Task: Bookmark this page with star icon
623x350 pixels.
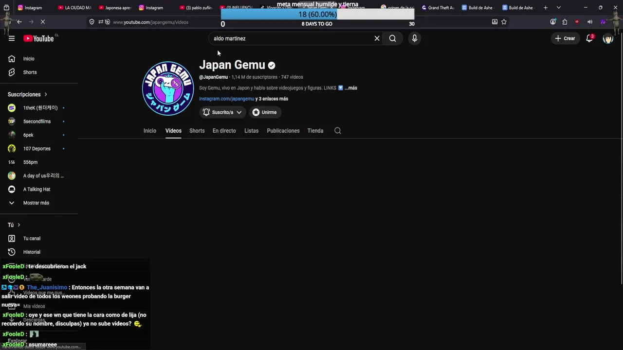Action: [504, 22]
